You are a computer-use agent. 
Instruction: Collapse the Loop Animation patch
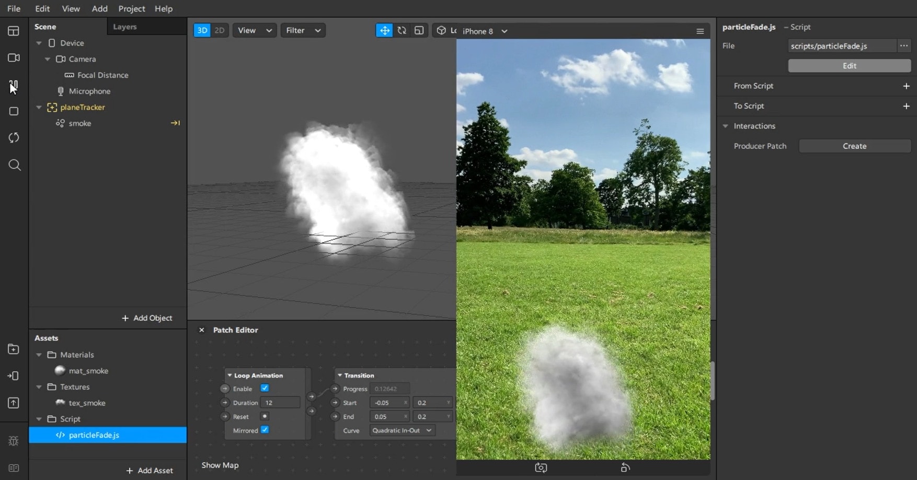tap(230, 375)
